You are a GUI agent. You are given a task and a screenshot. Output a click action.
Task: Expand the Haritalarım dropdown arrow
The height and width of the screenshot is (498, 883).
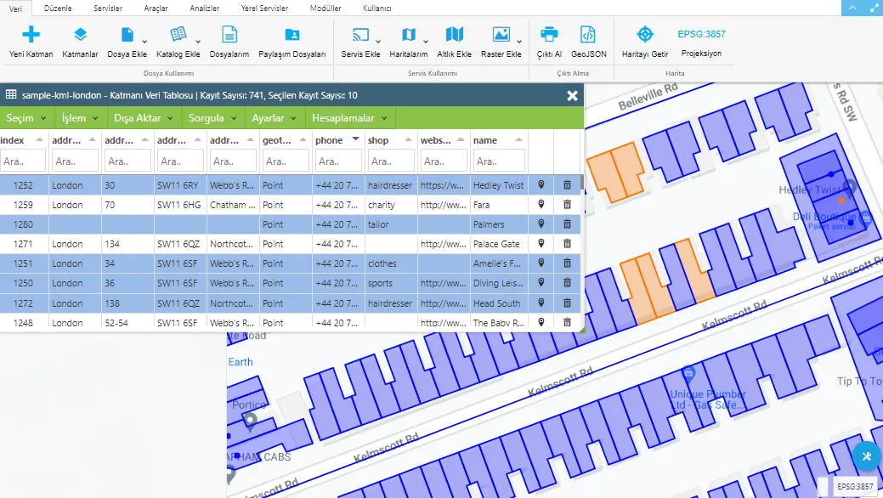pyautogui.click(x=426, y=42)
